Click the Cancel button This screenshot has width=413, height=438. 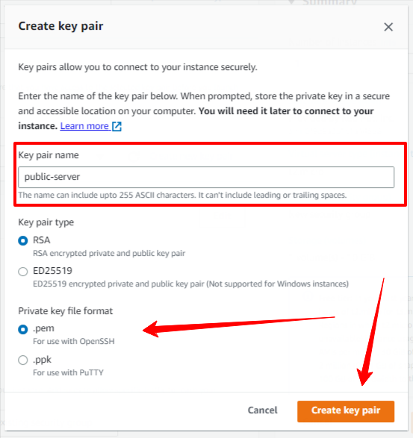[263, 410]
